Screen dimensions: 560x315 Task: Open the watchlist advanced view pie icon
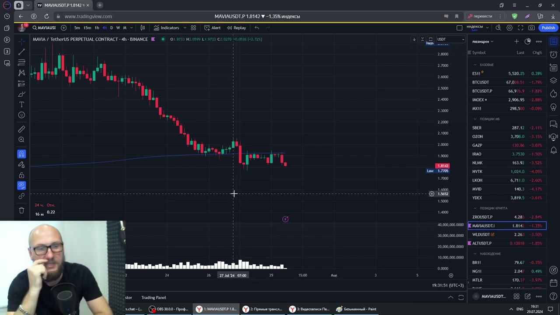pos(528,42)
